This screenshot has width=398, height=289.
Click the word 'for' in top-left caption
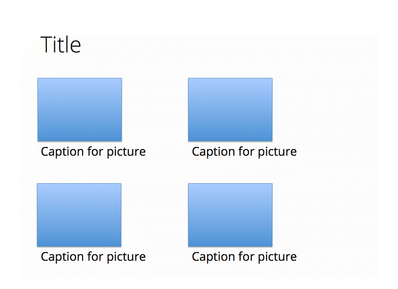(95, 151)
